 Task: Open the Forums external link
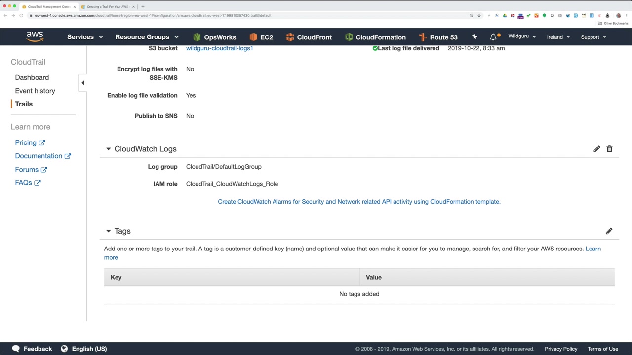pyautogui.click(x=31, y=169)
